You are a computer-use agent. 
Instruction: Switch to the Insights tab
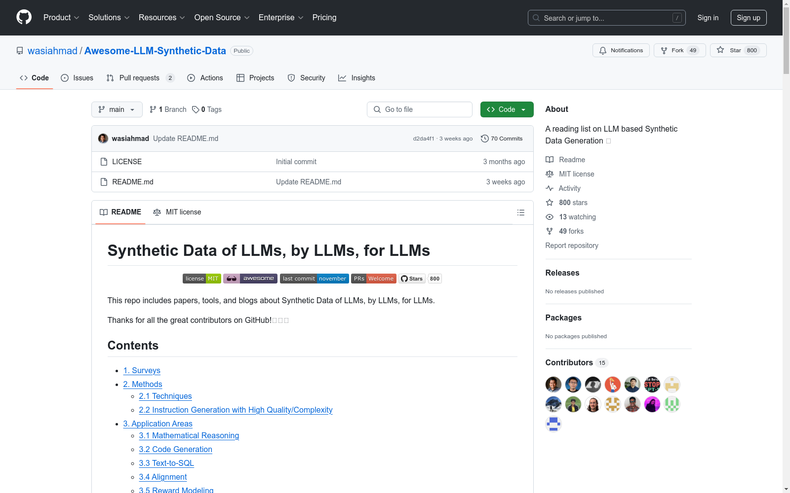point(356,78)
